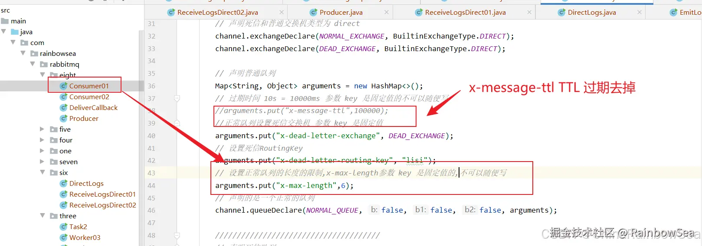Click the main folder icon

tap(5, 21)
